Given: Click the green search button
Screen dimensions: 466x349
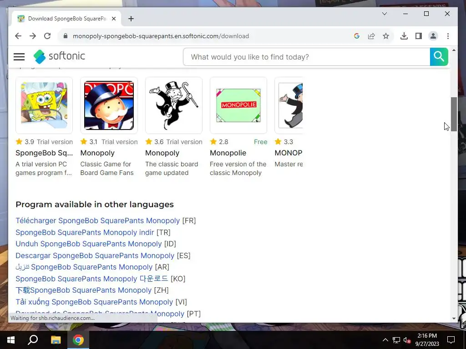Looking at the screenshot, I should click(x=439, y=57).
